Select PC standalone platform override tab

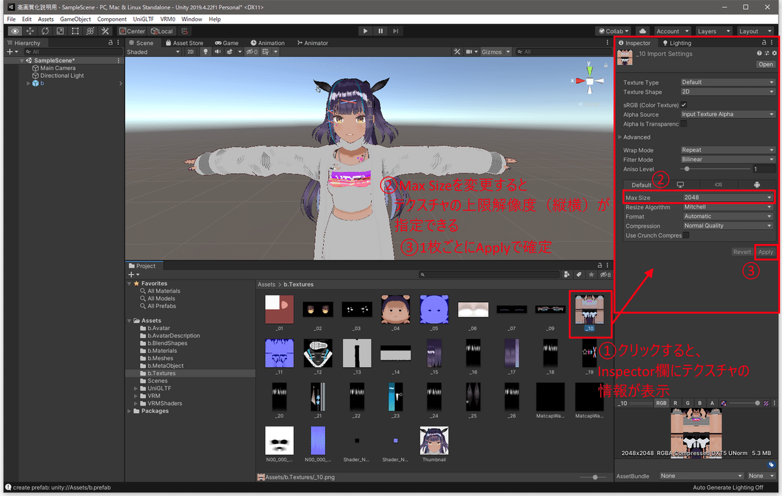680,185
